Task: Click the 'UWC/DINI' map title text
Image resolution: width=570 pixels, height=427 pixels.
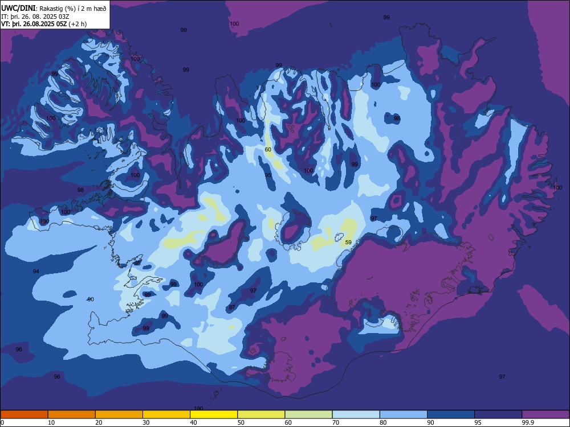Action: [x=18, y=8]
